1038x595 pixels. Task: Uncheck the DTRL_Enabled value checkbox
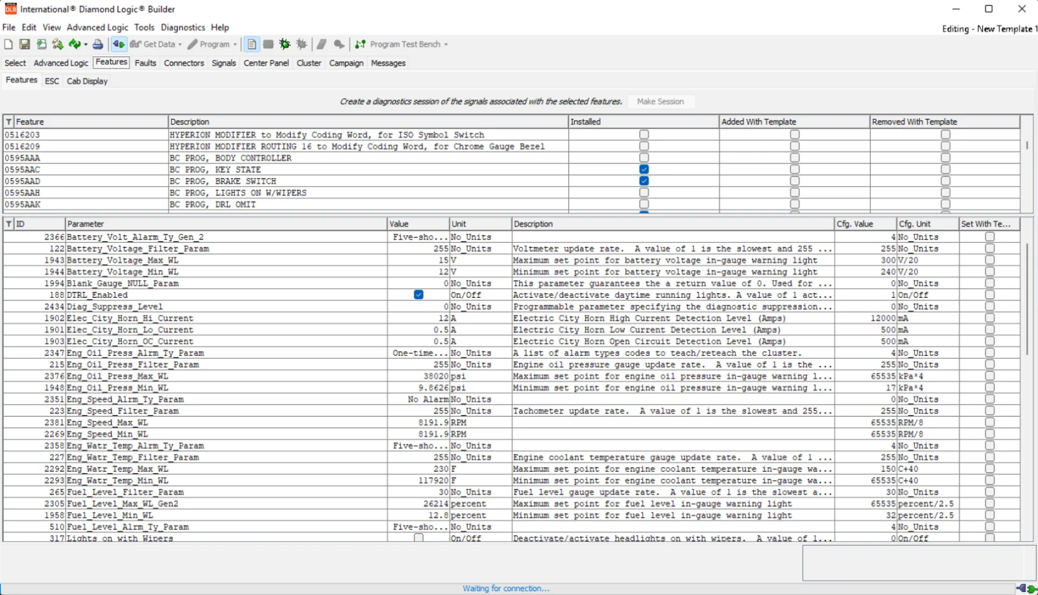419,295
